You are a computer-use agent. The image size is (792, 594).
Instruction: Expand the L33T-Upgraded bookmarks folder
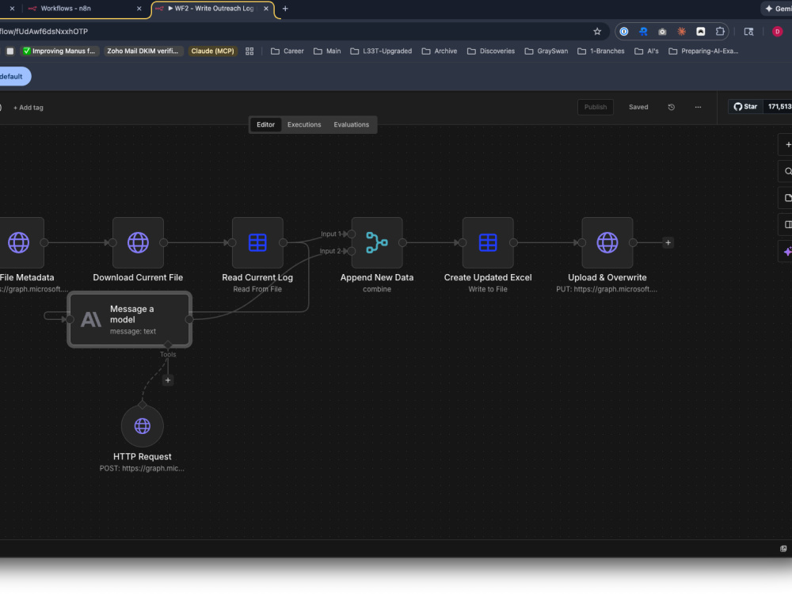(x=381, y=51)
